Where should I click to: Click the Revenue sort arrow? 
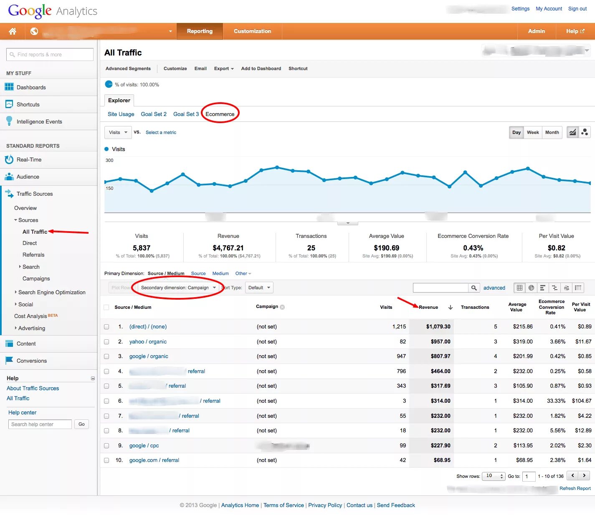(x=451, y=308)
